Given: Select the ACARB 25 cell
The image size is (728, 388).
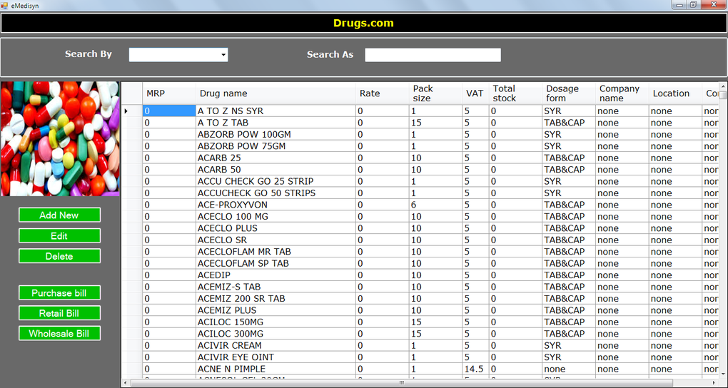Looking at the screenshot, I should tap(275, 158).
